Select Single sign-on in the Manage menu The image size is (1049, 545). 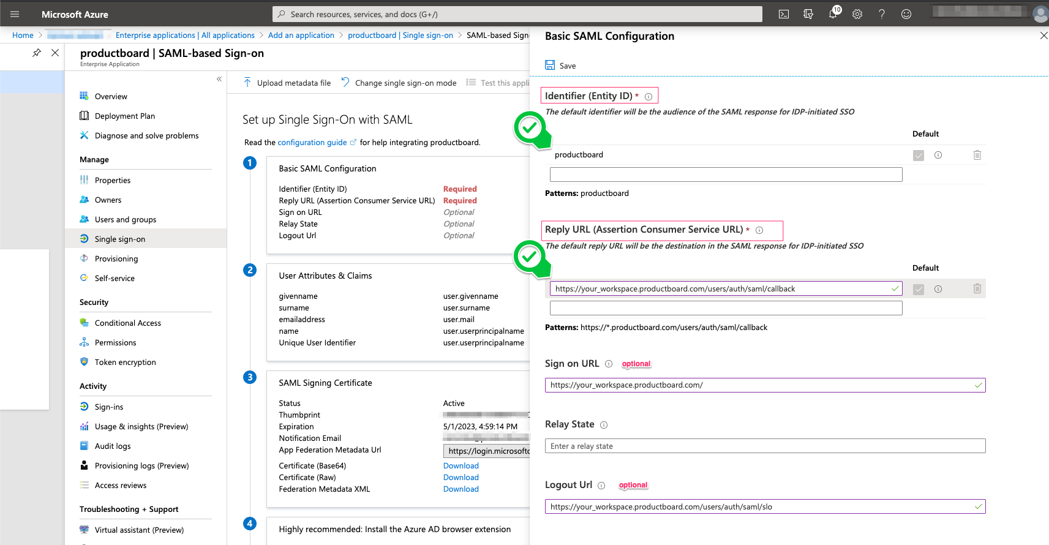click(x=120, y=239)
